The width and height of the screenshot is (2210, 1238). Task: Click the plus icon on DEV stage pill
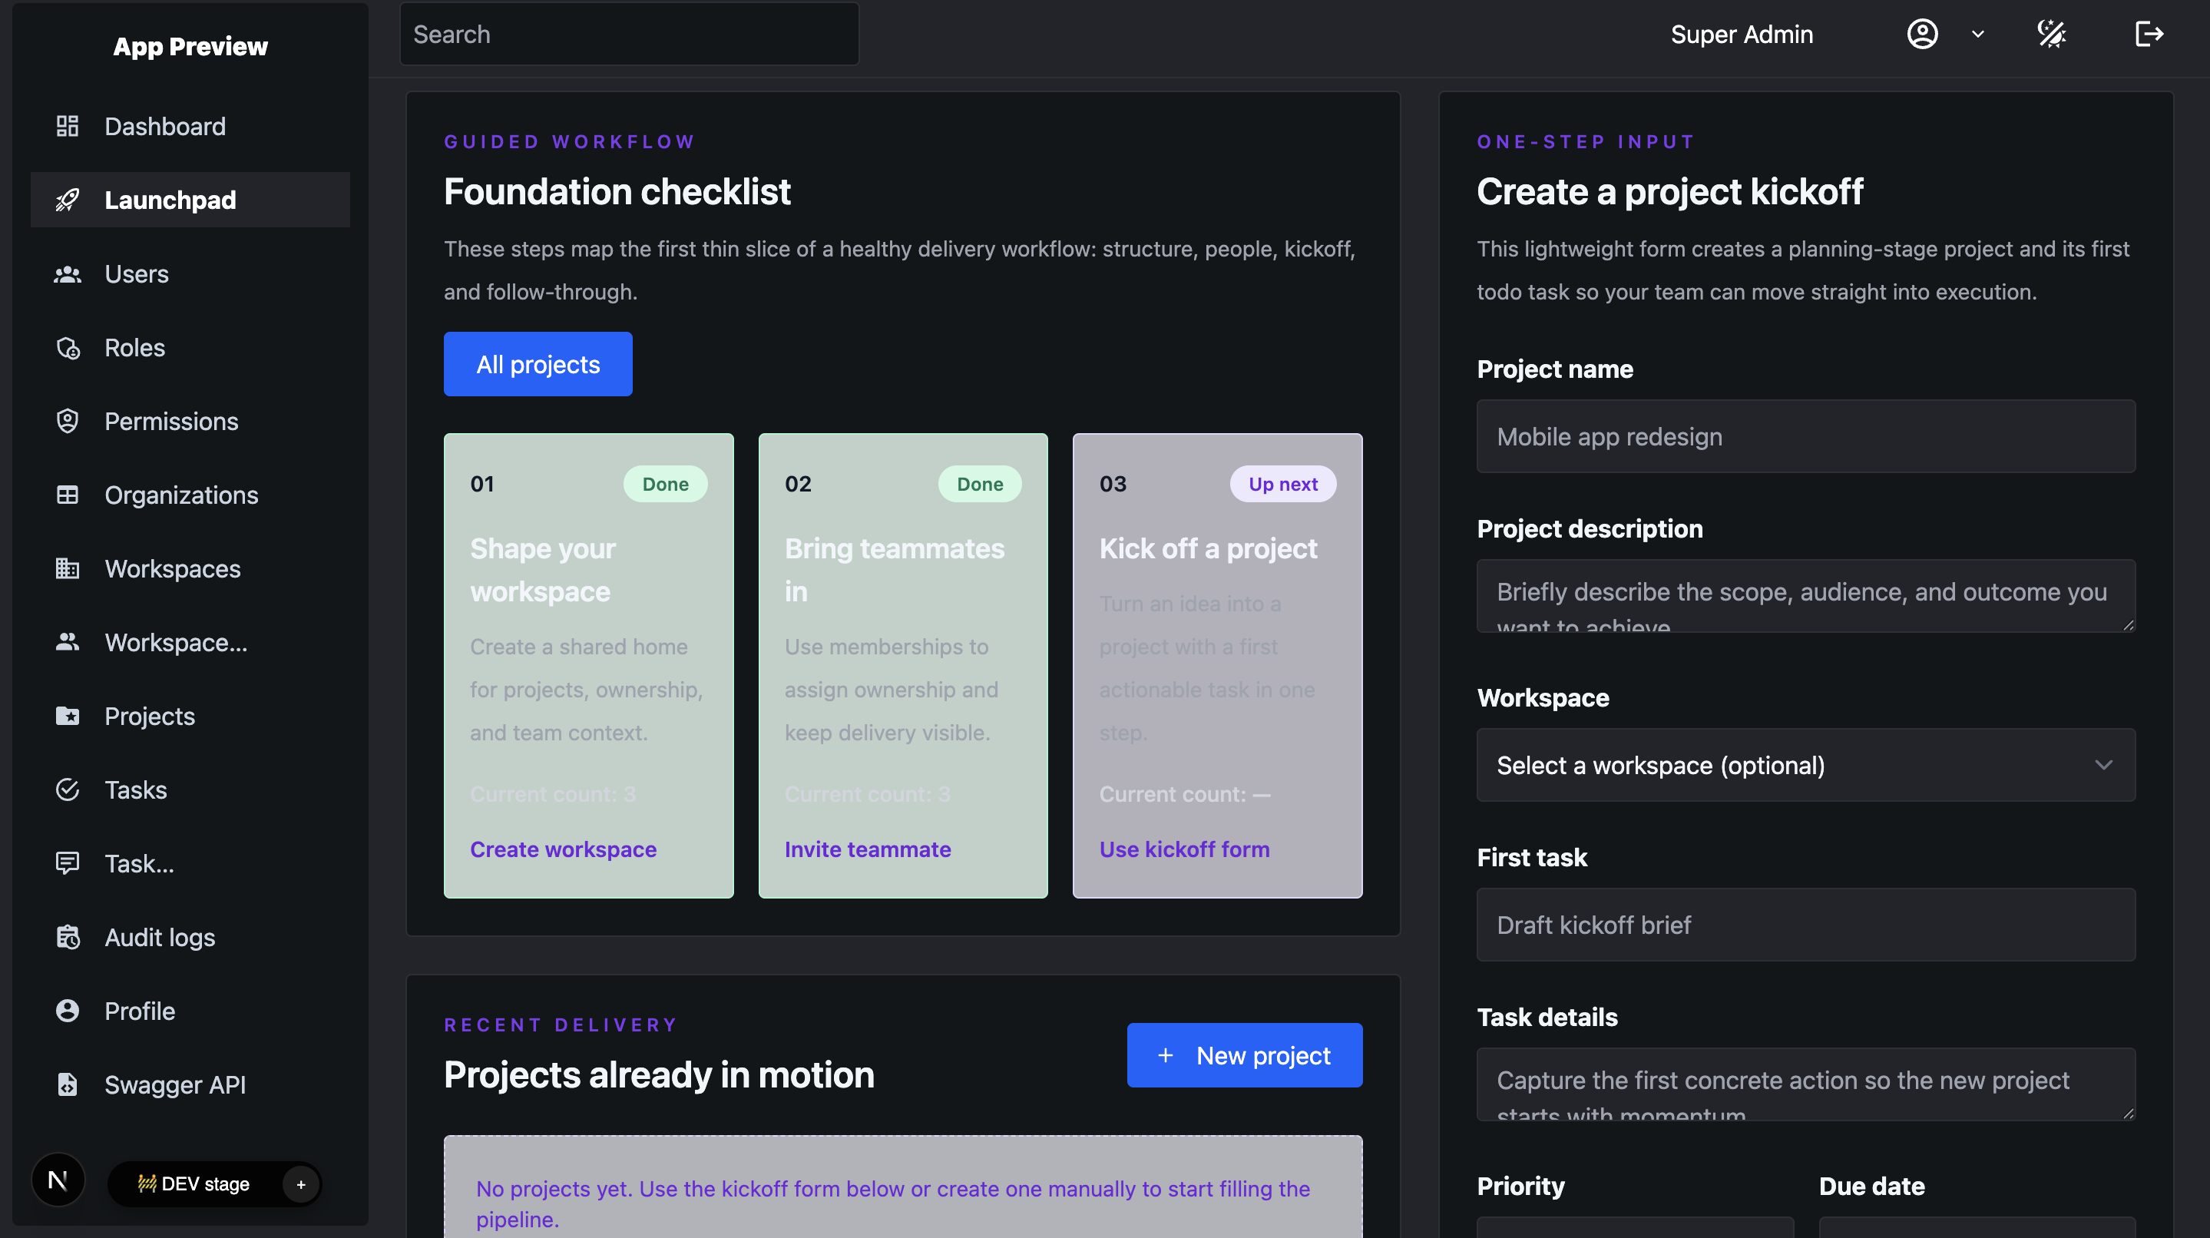(300, 1184)
